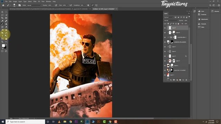
Task: Open the Channels panel
Action: (x=202, y=24)
